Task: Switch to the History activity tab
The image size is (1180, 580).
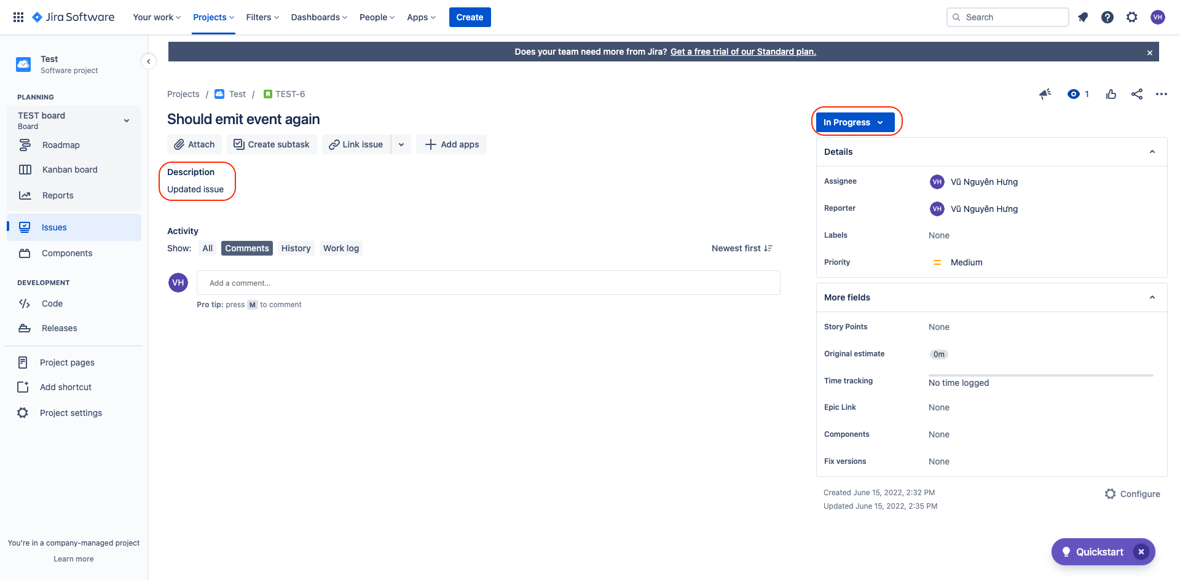Action: click(296, 248)
